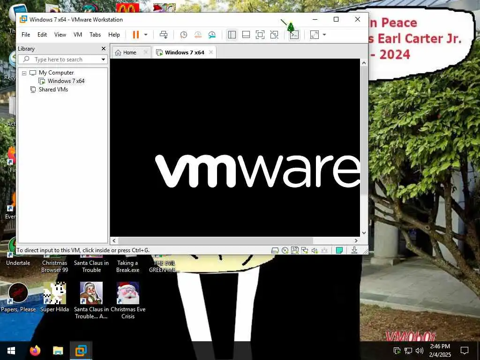This screenshot has height=360, width=480.
Task: Open the View menu
Action: [60, 35]
